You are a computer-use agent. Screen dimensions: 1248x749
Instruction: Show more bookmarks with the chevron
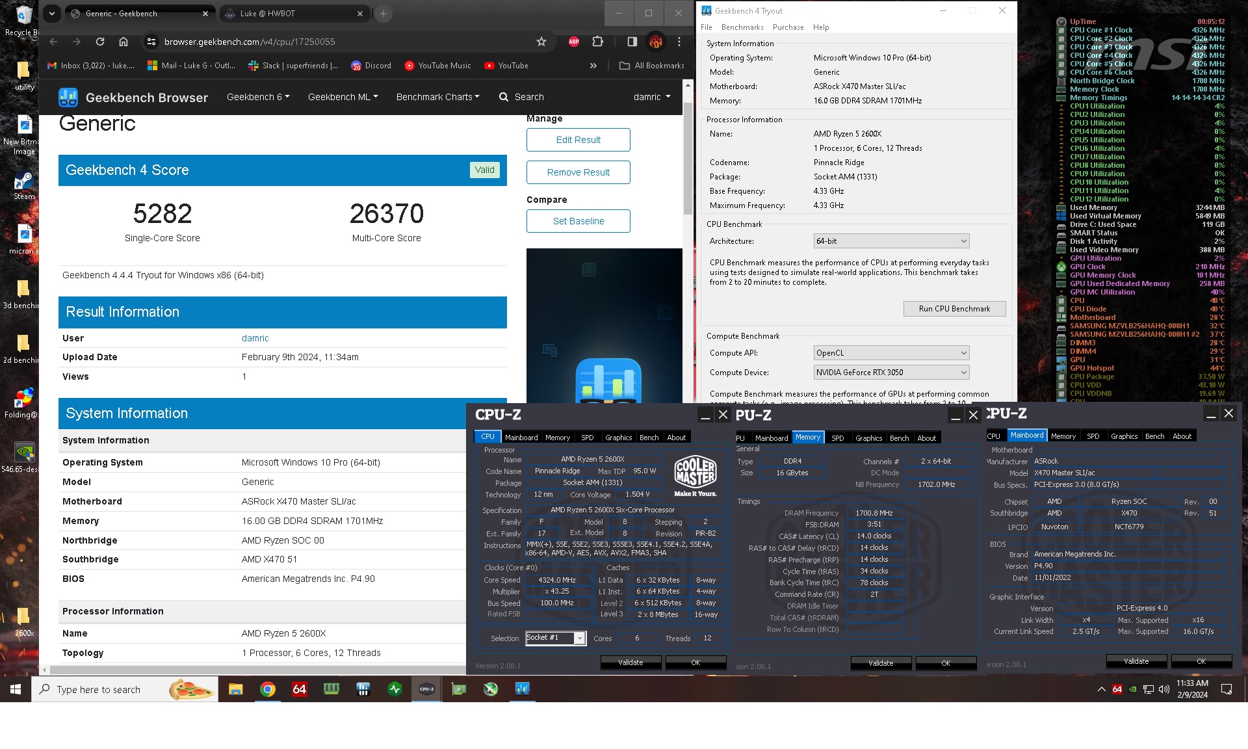click(593, 66)
